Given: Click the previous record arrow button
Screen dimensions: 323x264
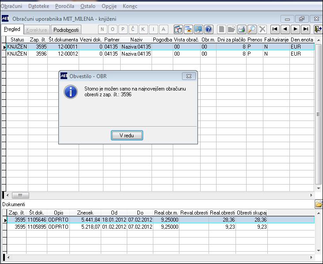Looking at the screenshot, I should tap(285, 29).
